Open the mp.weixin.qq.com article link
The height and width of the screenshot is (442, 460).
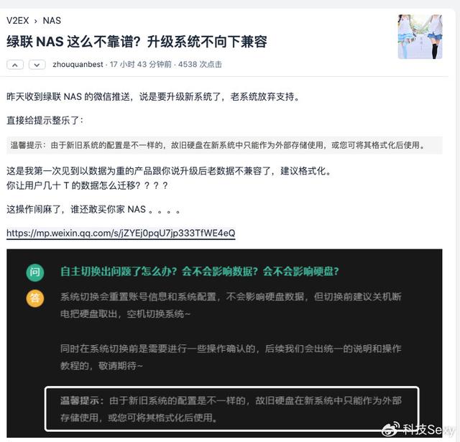click(121, 233)
